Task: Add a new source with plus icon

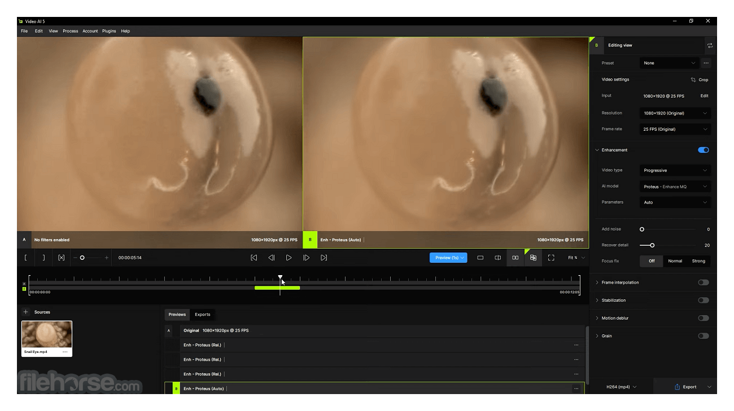Action: point(25,312)
